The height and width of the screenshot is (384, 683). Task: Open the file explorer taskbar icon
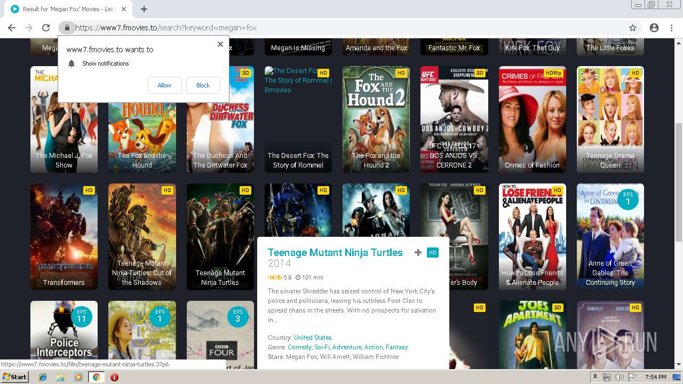[60, 377]
